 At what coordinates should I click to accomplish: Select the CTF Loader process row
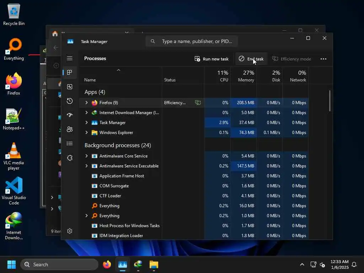click(194, 196)
